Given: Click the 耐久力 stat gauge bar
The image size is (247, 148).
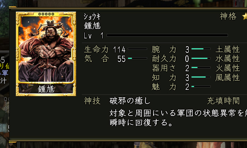Looking at the screenshot, I should coord(201,58).
